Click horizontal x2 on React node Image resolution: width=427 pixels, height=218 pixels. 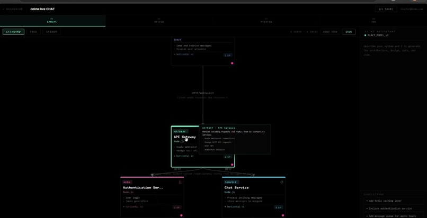point(183,54)
